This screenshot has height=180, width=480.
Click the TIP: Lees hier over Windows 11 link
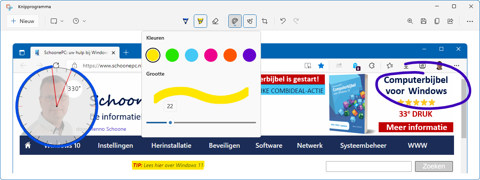[168, 165]
